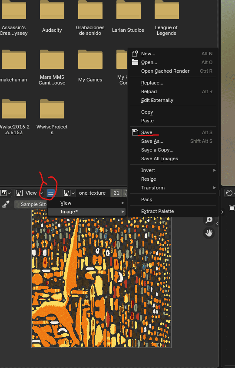Expand the sidebar with the left arrow
This screenshot has height=368, width=235.
[217, 223]
